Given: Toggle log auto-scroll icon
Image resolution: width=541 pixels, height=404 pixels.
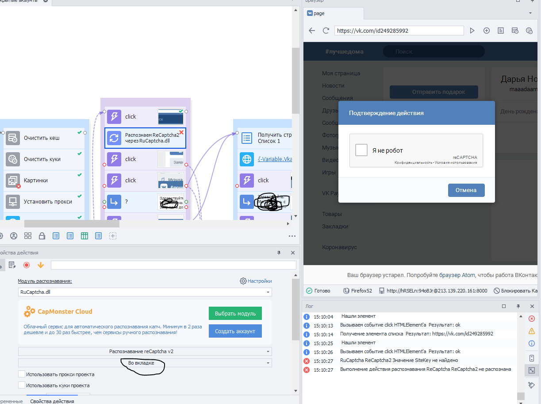Looking at the screenshot, I should (x=532, y=358).
